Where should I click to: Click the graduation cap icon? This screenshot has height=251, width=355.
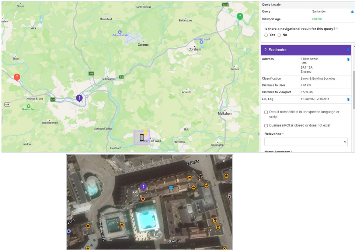(201, 176)
